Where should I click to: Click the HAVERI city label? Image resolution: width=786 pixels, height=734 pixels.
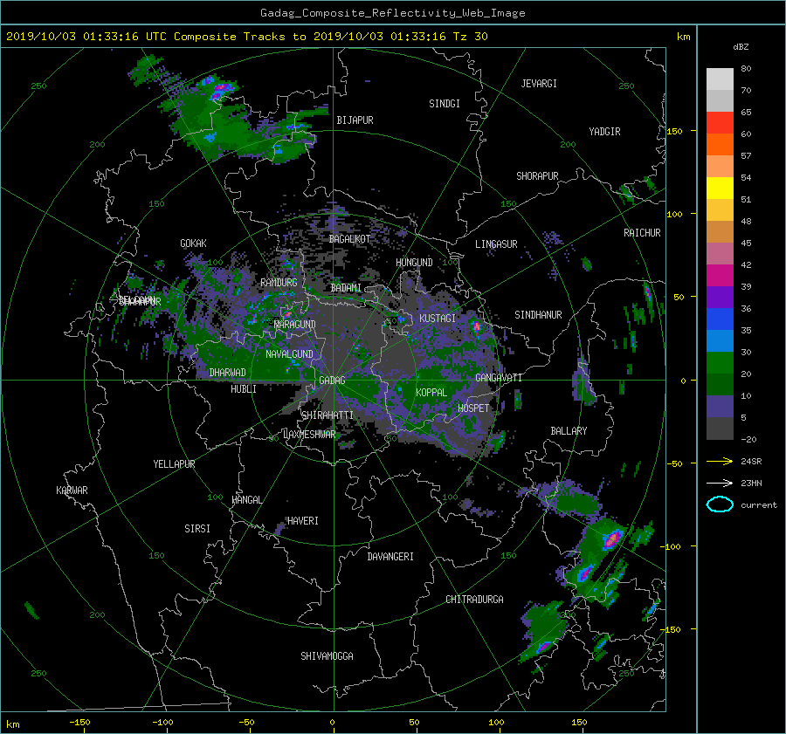click(303, 521)
